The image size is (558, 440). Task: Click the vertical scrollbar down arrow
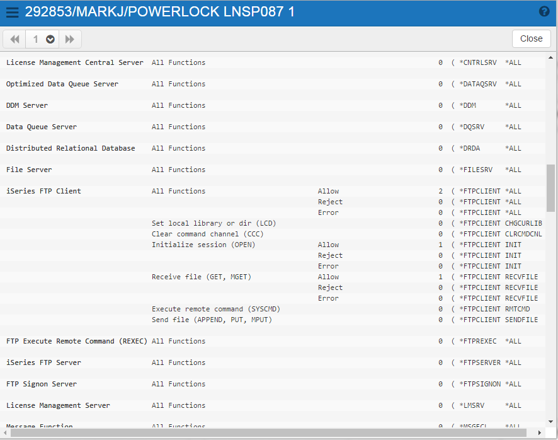[x=550, y=422]
